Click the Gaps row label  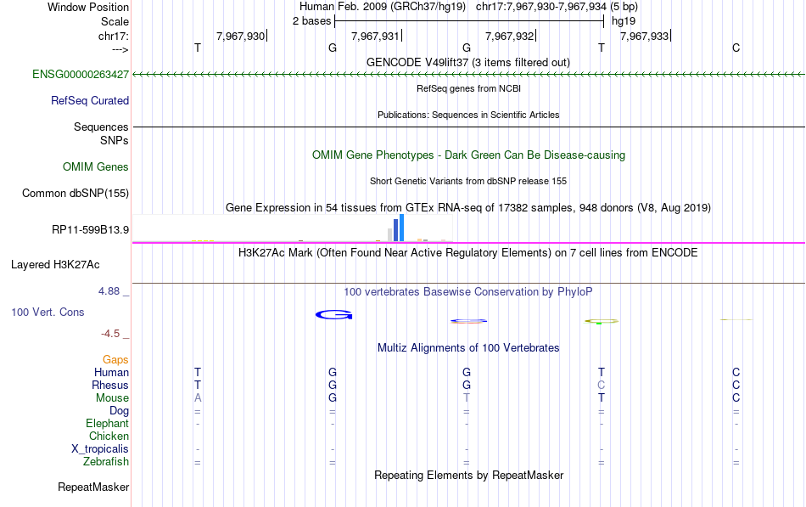click(x=115, y=360)
